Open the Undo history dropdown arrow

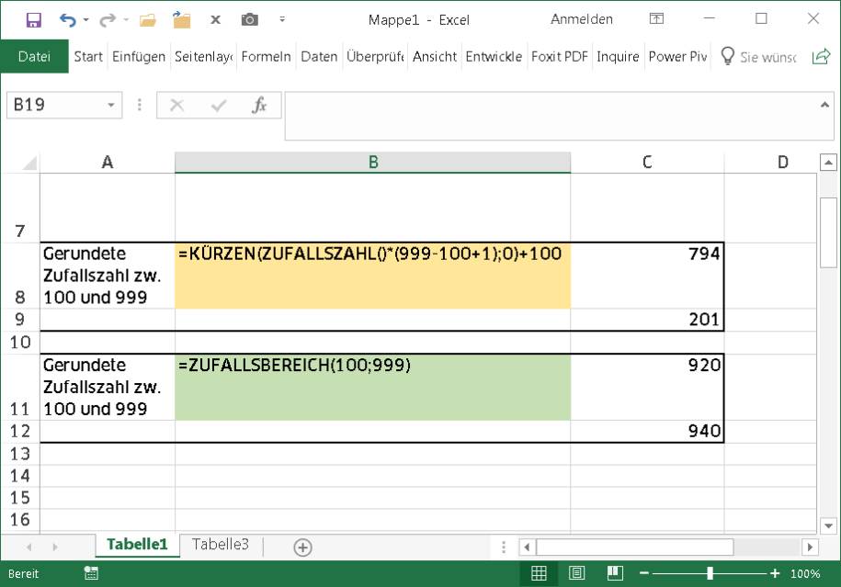click(85, 20)
